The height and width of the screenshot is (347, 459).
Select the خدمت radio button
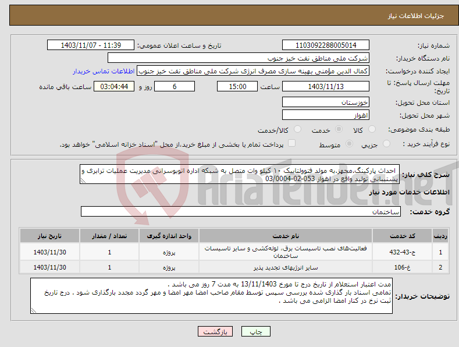coord(339,129)
